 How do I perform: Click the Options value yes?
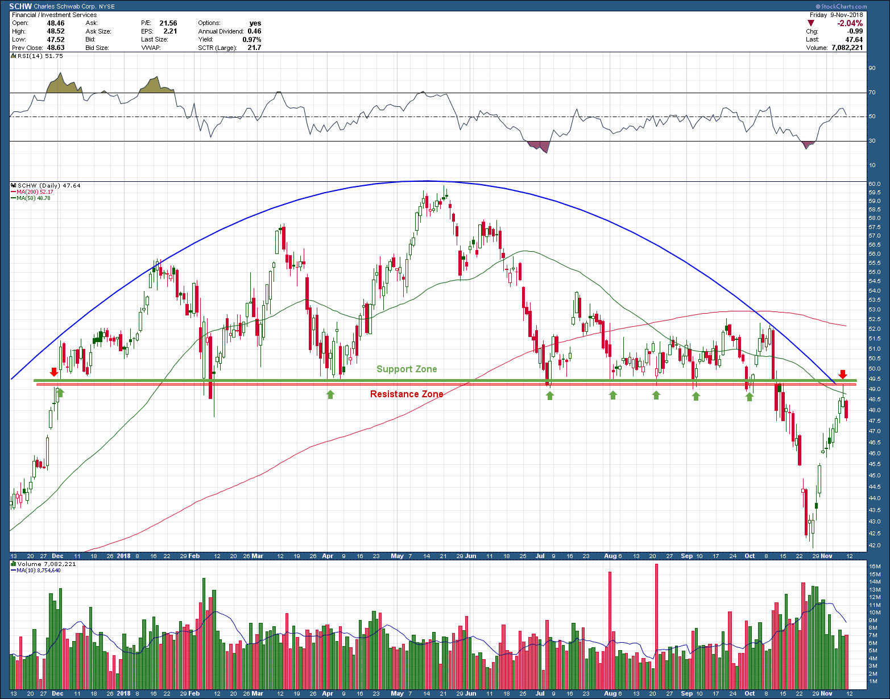click(255, 23)
